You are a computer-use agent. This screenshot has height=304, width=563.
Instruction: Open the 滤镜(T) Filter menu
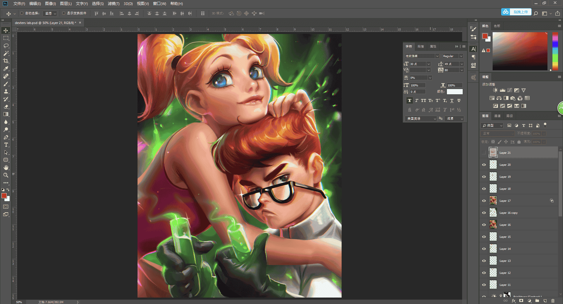coord(113,4)
